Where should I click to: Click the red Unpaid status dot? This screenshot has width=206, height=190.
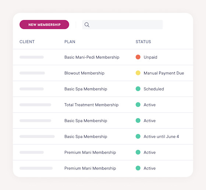tap(138, 57)
